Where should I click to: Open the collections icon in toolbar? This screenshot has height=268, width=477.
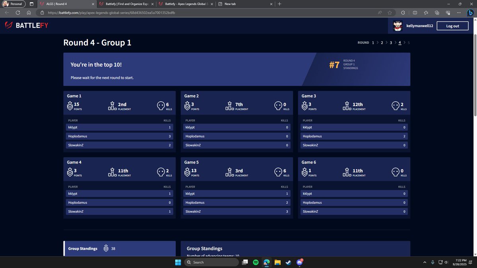(x=437, y=13)
